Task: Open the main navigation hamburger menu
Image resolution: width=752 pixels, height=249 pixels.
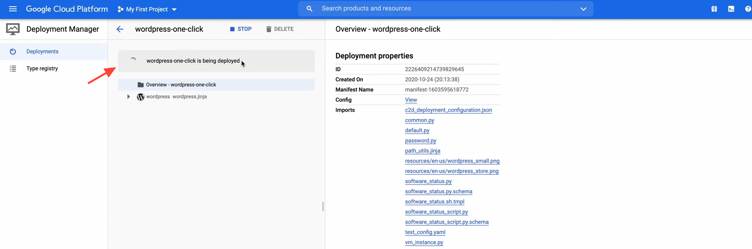Action: tap(13, 9)
